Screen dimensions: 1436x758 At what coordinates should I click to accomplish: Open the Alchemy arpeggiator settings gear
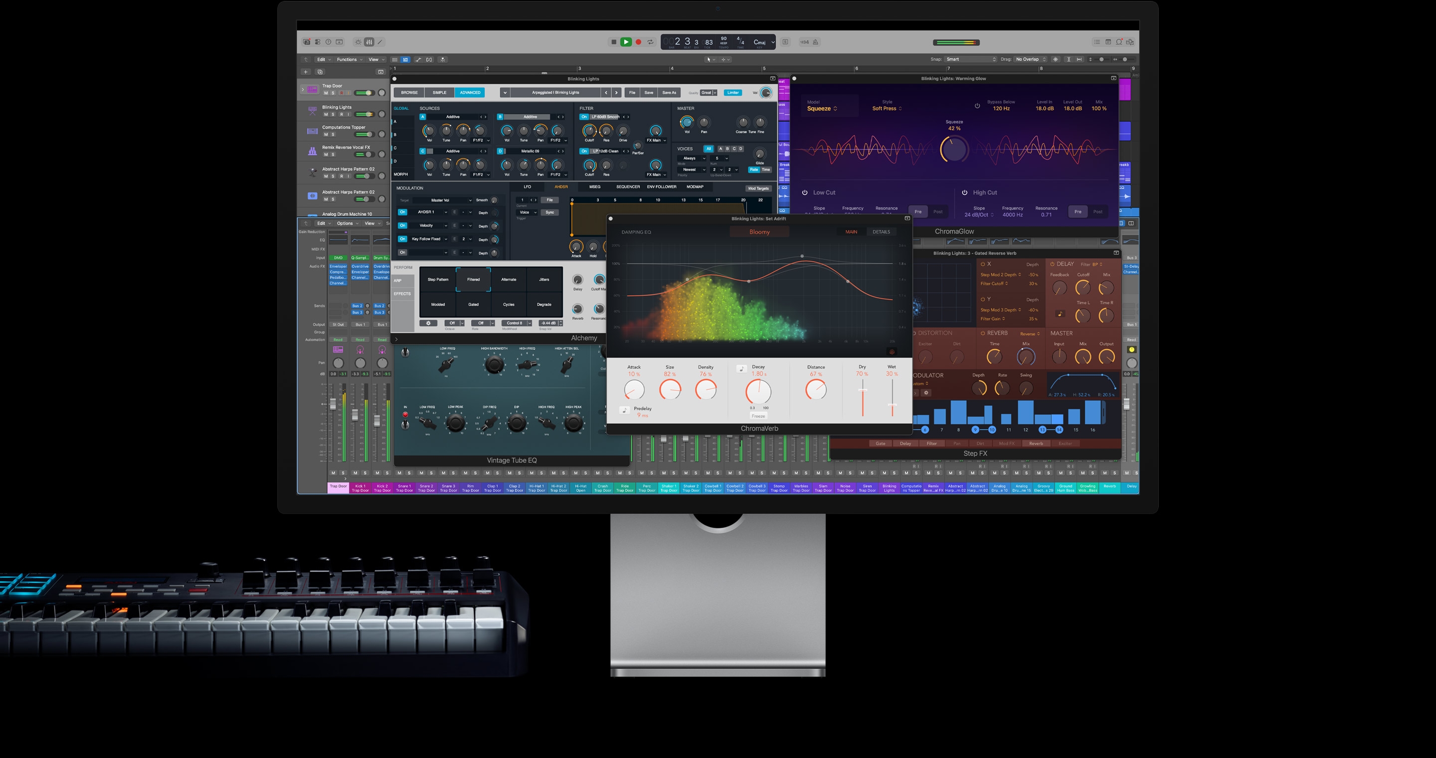coord(429,323)
